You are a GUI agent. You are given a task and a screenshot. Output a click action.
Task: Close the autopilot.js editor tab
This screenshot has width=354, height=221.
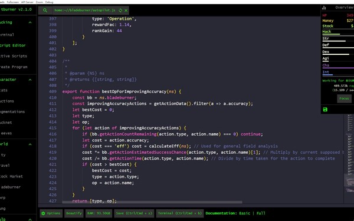pyautogui.click(x=126, y=11)
